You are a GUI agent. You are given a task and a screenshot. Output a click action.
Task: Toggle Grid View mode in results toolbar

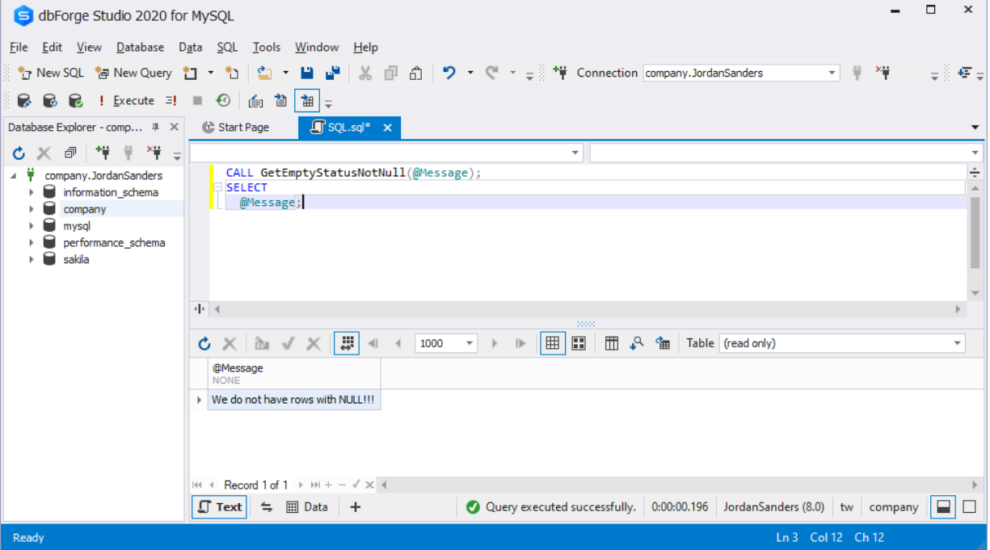pyautogui.click(x=552, y=343)
